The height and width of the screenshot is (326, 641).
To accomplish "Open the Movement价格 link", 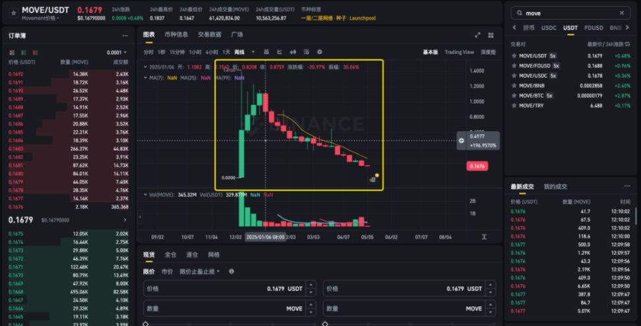I will tap(40, 18).
